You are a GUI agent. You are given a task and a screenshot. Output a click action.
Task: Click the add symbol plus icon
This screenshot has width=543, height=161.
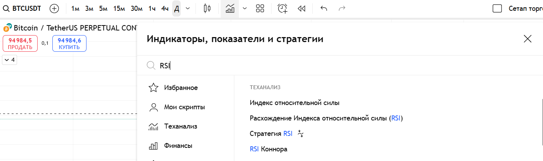pos(54,8)
